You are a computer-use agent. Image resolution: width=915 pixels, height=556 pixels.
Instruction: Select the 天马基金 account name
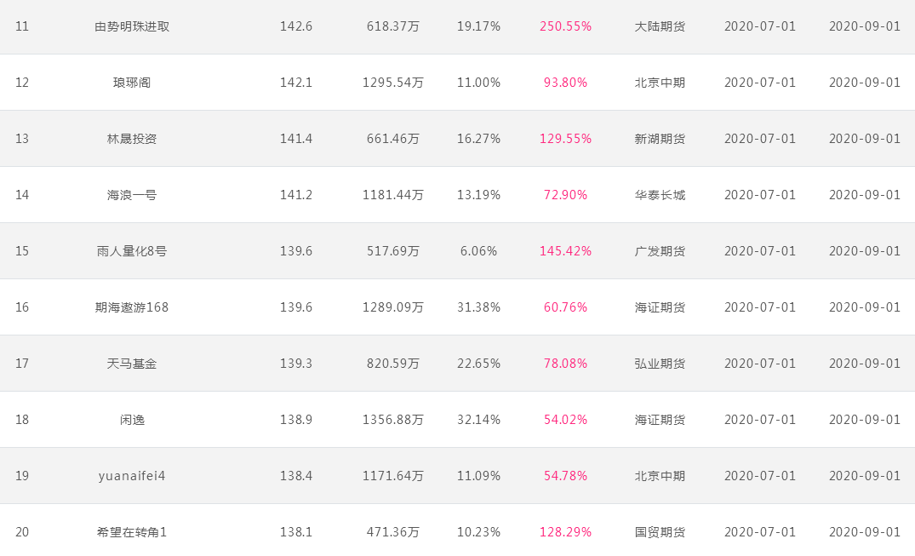[132, 364]
